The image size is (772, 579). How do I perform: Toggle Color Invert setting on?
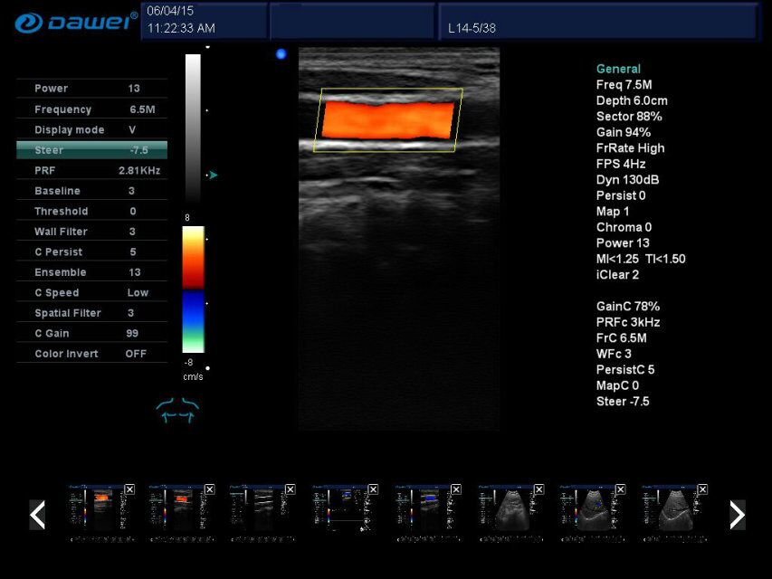pos(91,354)
